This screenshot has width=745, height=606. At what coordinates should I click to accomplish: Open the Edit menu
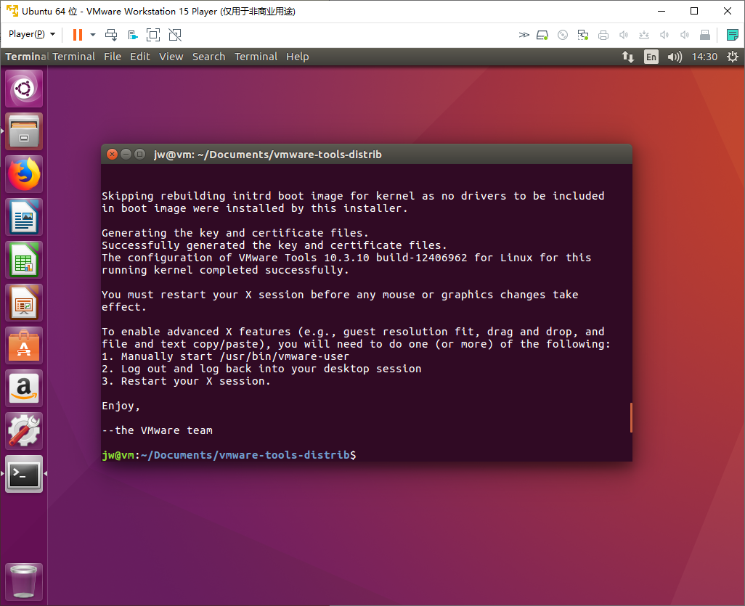[140, 57]
